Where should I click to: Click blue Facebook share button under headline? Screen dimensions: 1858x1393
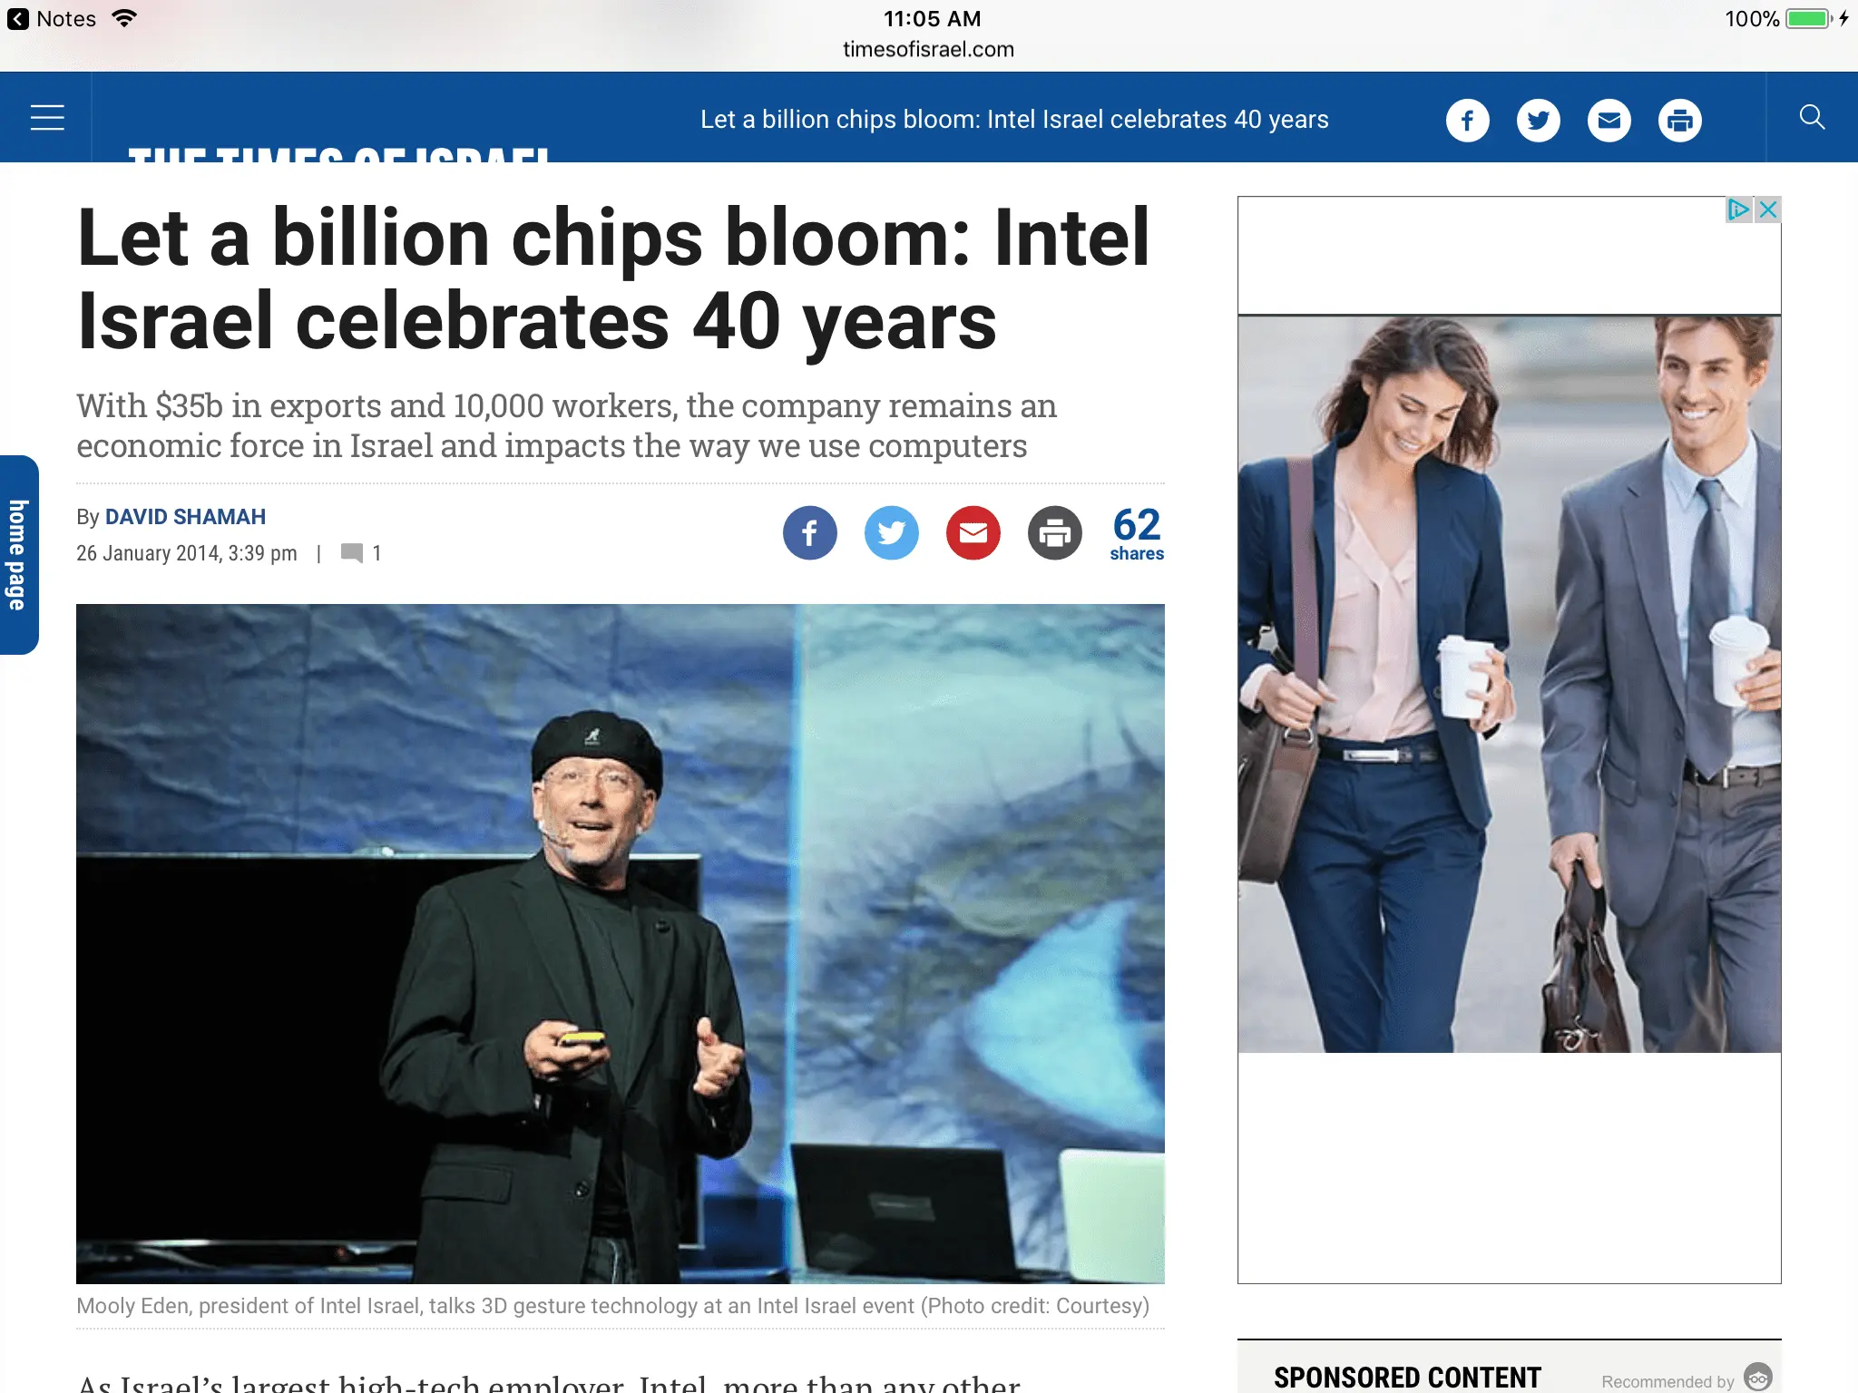pyautogui.click(x=809, y=532)
